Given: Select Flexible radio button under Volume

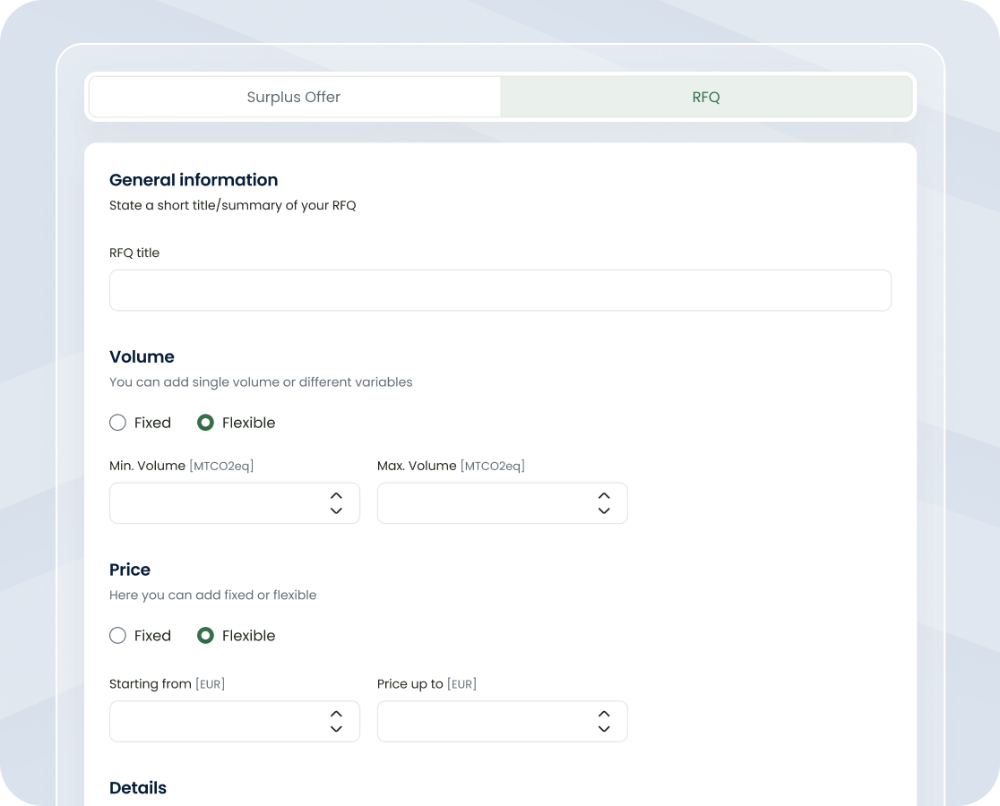Looking at the screenshot, I should click(205, 423).
